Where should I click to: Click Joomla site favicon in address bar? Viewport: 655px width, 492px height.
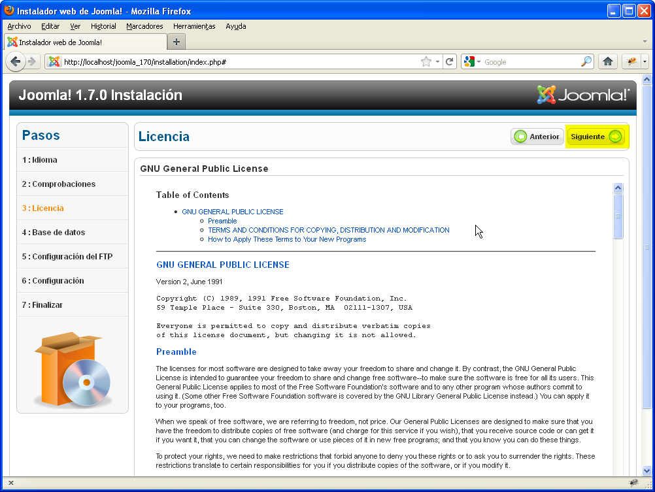[54, 62]
